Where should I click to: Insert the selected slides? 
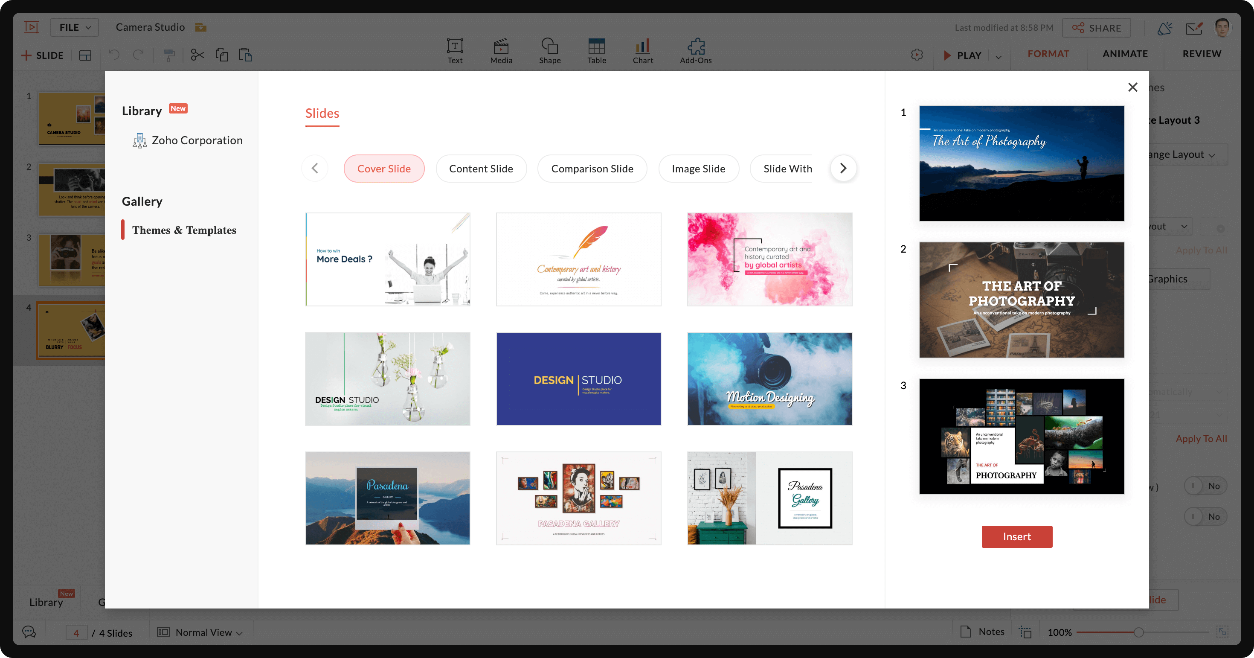click(1017, 536)
